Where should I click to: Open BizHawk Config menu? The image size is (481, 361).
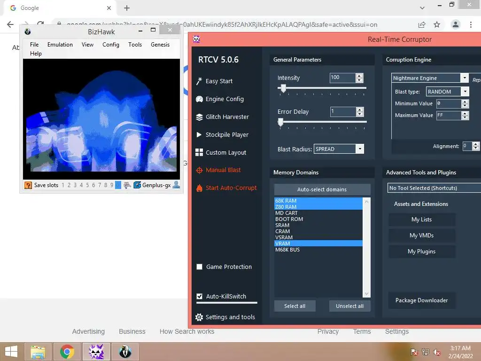[111, 45]
